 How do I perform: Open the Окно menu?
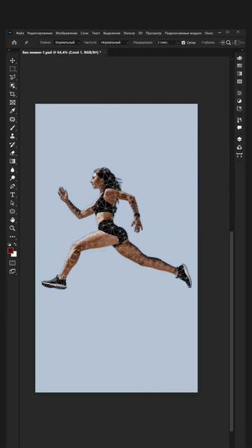pos(209,33)
